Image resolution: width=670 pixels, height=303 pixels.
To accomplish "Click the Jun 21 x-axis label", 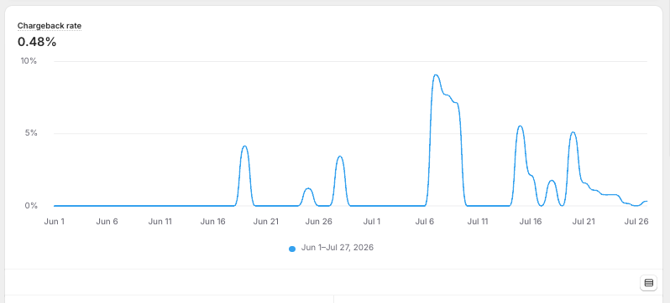I will coord(266,222).
